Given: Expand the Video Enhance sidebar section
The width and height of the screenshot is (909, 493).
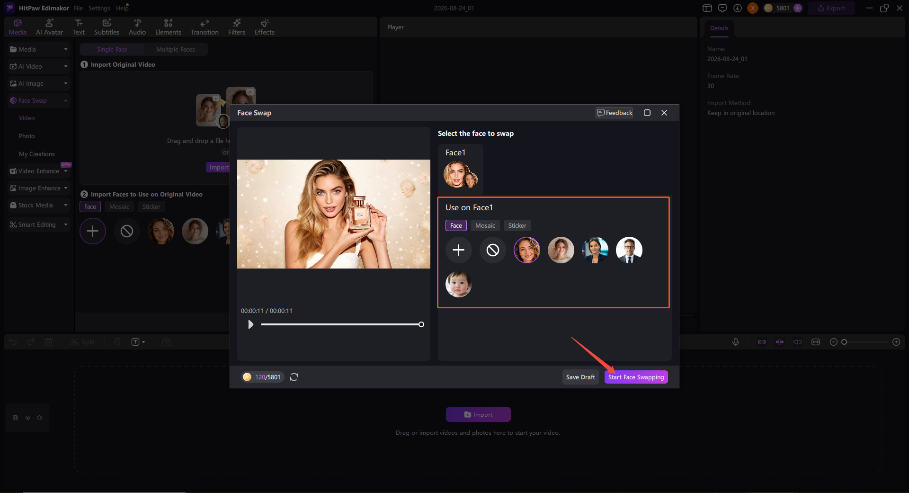Looking at the screenshot, I should point(39,171).
